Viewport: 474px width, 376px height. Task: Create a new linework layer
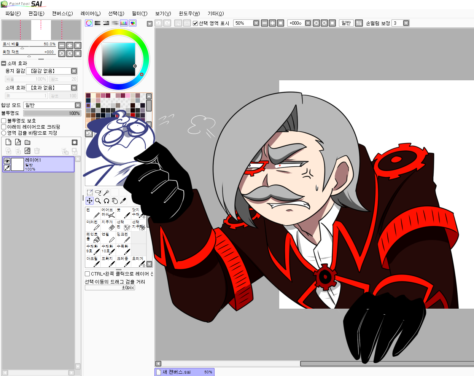pos(18,142)
